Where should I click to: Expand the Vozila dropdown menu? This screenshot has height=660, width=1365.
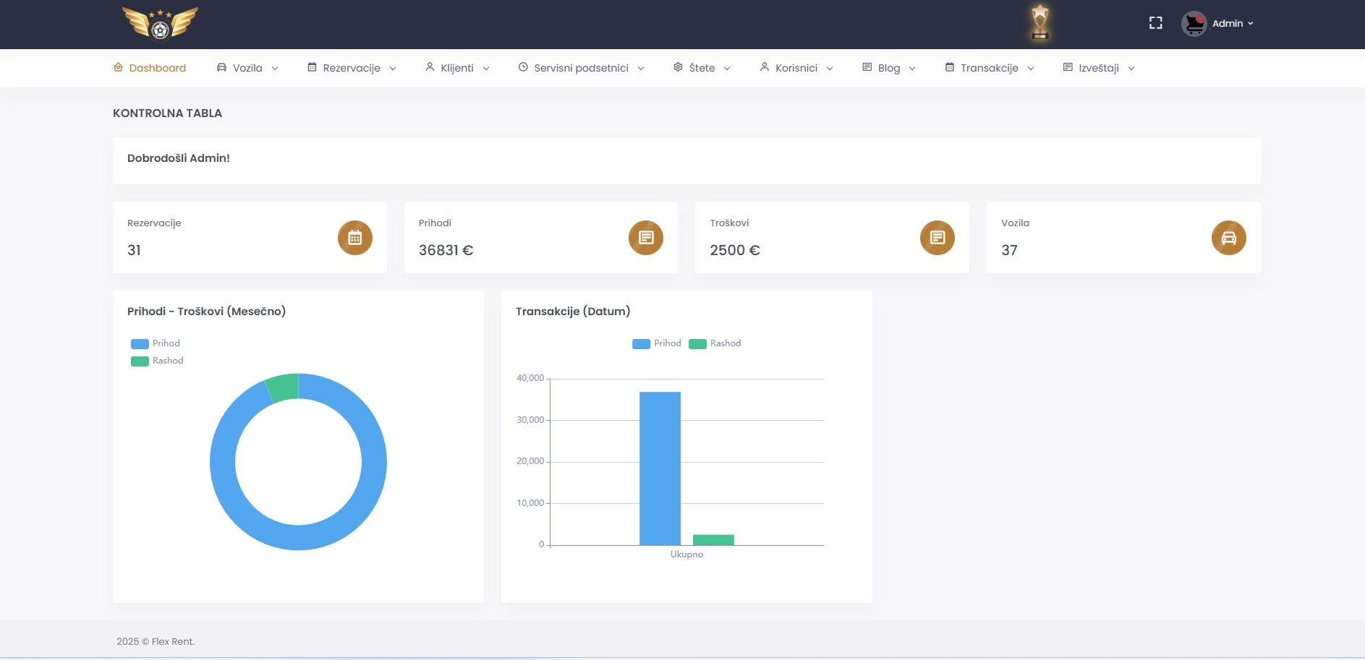coord(247,68)
